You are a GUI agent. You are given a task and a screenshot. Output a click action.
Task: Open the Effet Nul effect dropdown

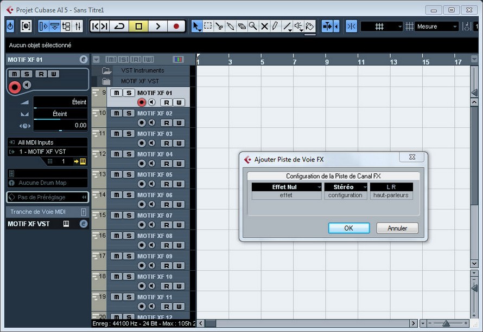coord(286,187)
